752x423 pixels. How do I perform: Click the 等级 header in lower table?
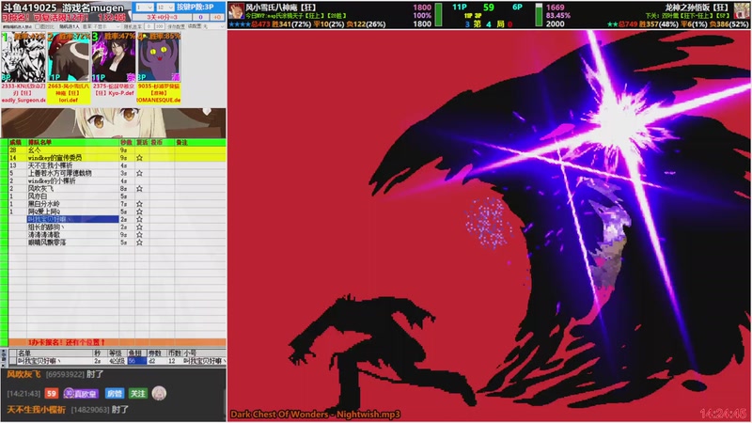(x=115, y=353)
